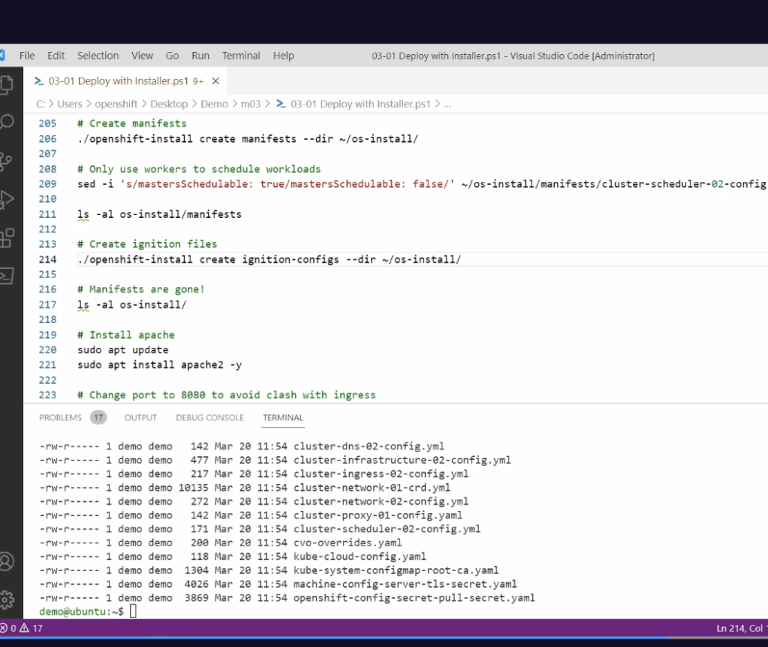Click the 'create ignition-configs' command line
Viewport: 768px width, 647px height.
point(269,259)
